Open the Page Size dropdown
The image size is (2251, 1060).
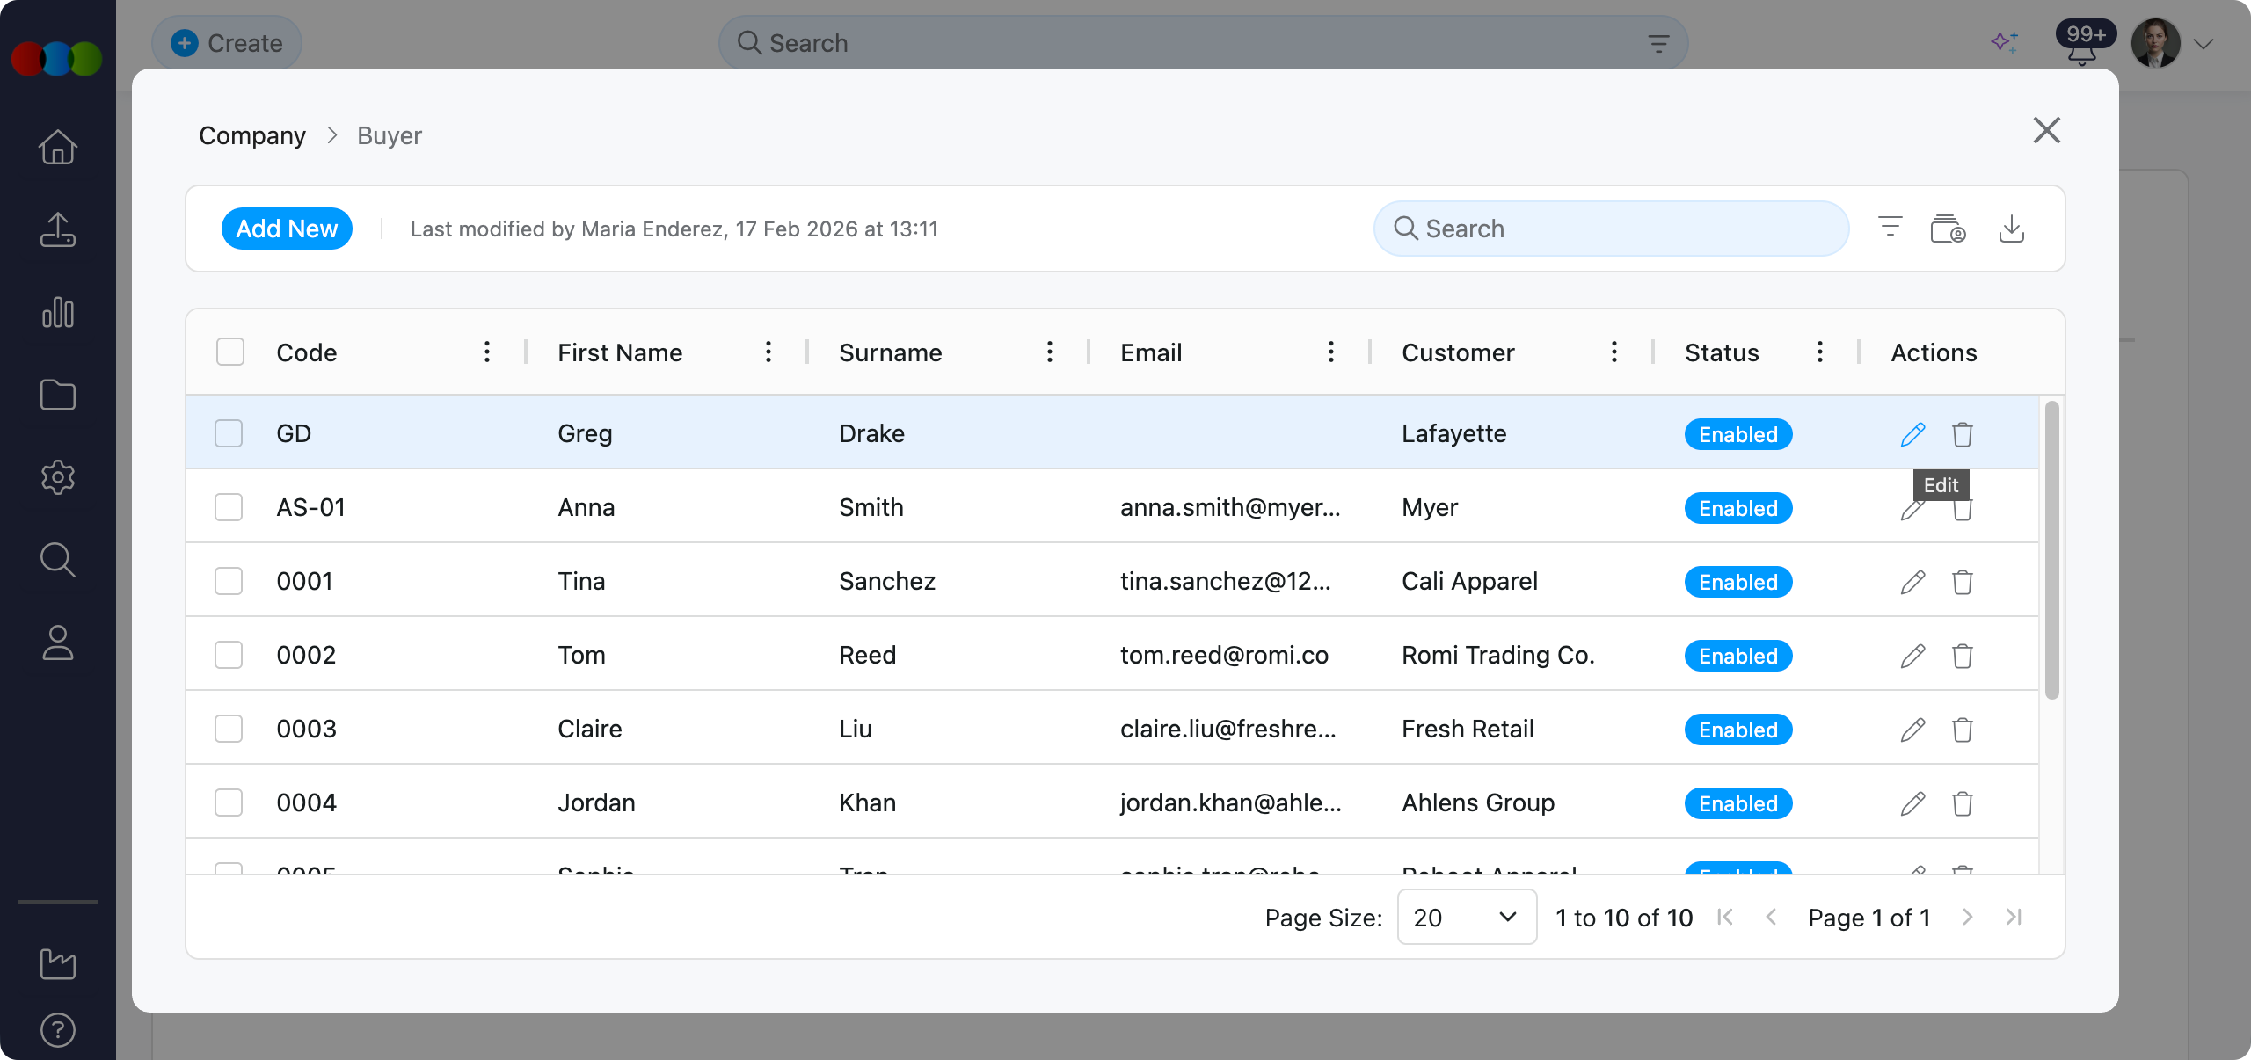(x=1466, y=918)
